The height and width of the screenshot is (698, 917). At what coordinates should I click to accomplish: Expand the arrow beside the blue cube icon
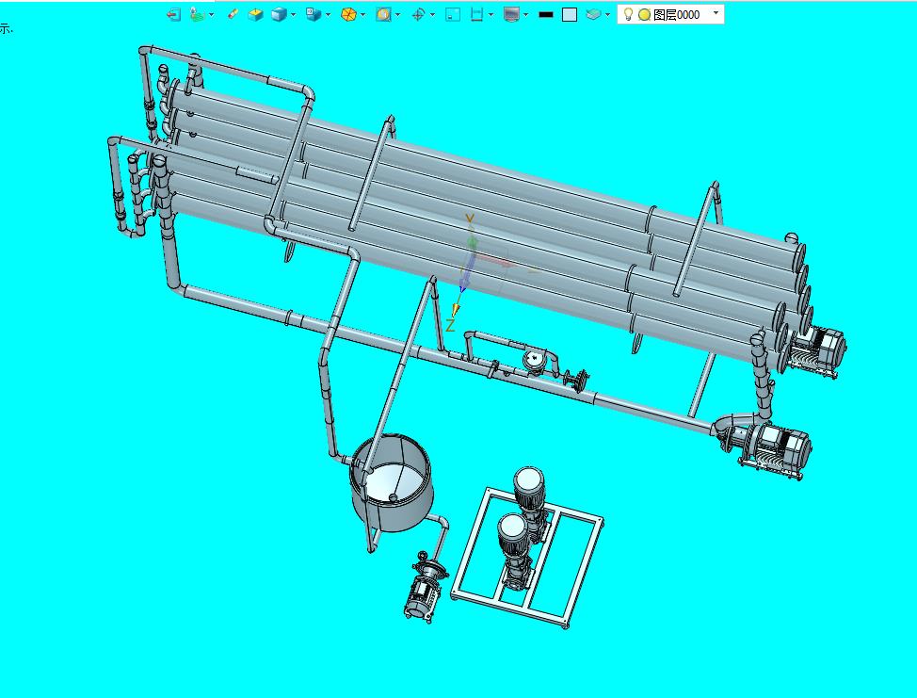(x=293, y=15)
